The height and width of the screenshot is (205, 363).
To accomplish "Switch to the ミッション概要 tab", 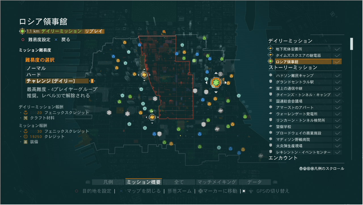I will click(x=143, y=182).
